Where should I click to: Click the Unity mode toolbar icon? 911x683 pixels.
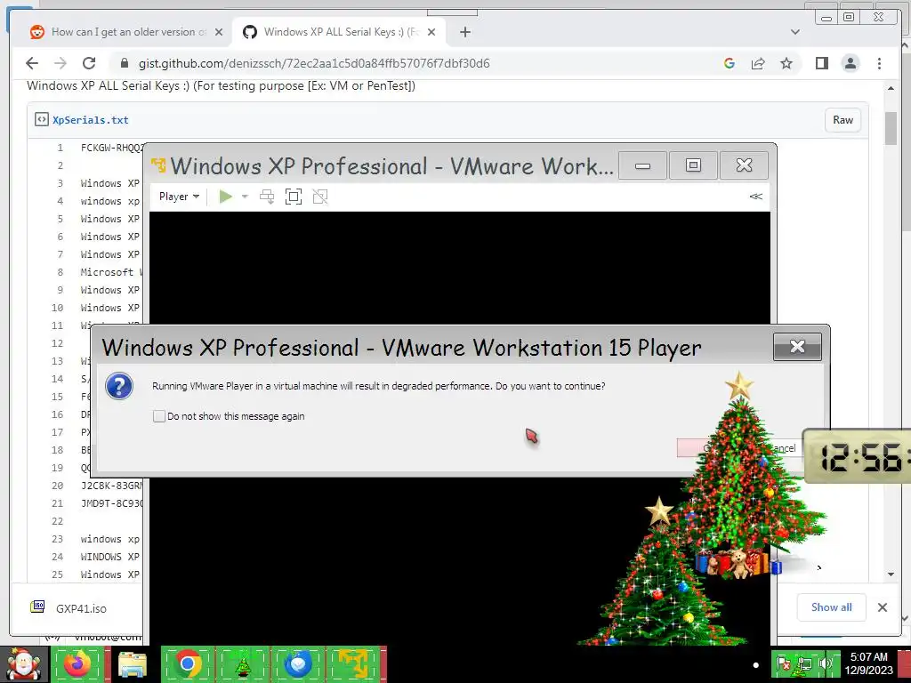pos(320,197)
